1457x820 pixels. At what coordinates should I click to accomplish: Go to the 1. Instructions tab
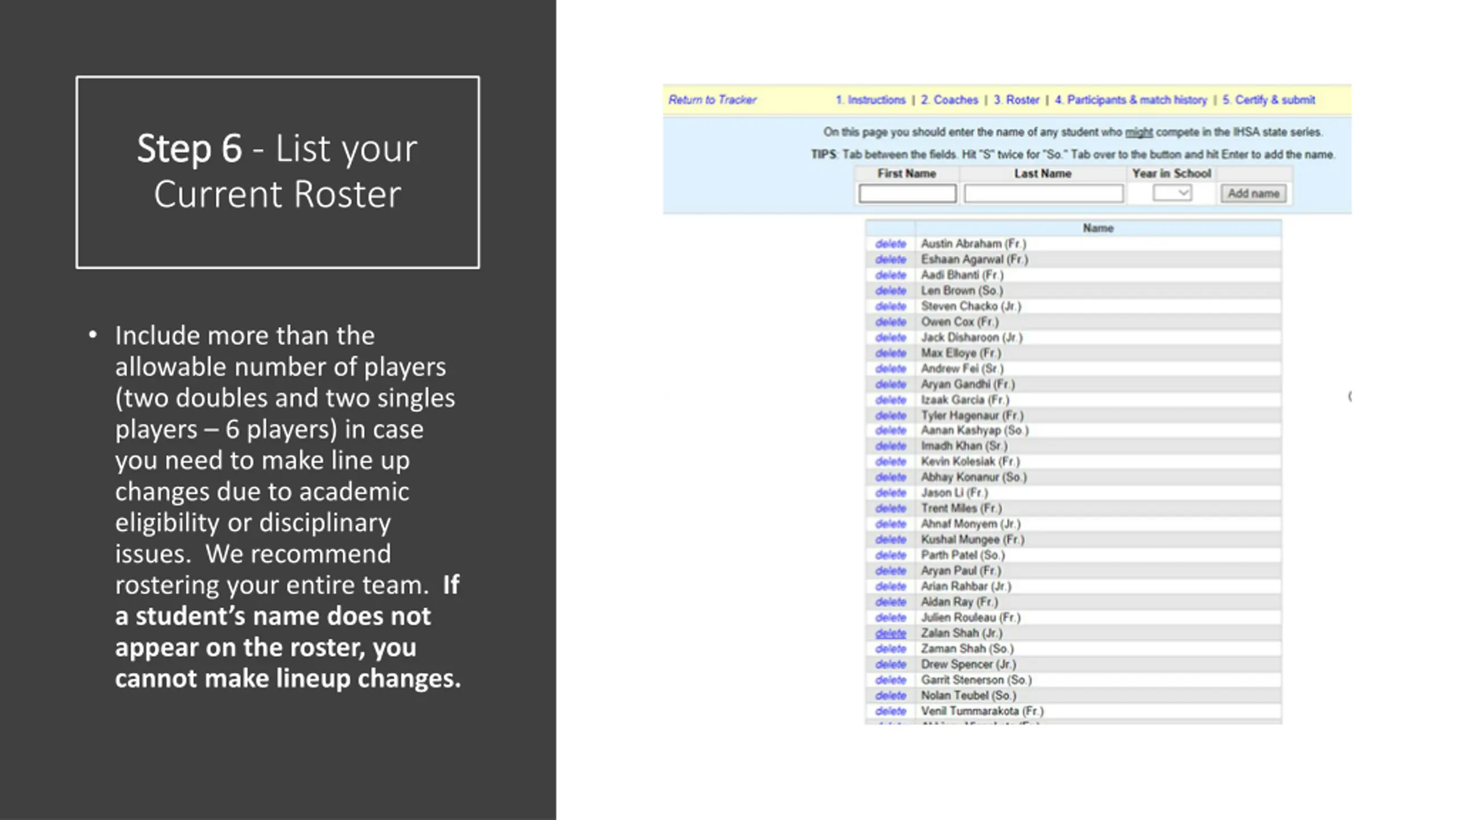point(870,100)
